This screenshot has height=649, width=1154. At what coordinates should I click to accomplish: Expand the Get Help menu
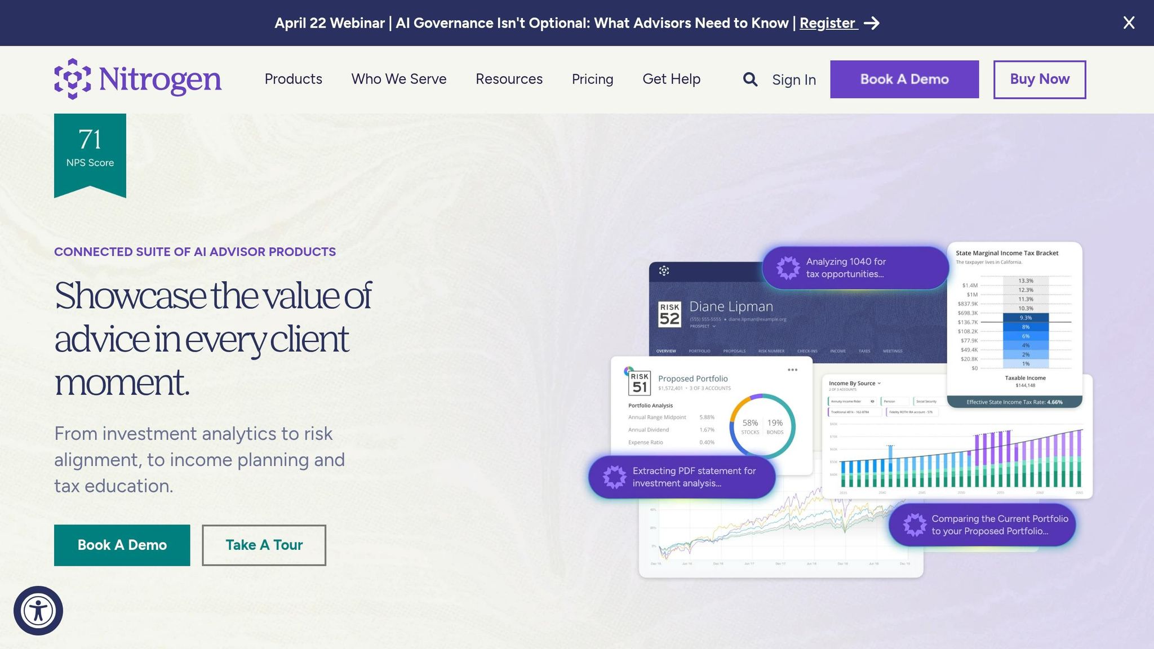(x=671, y=79)
